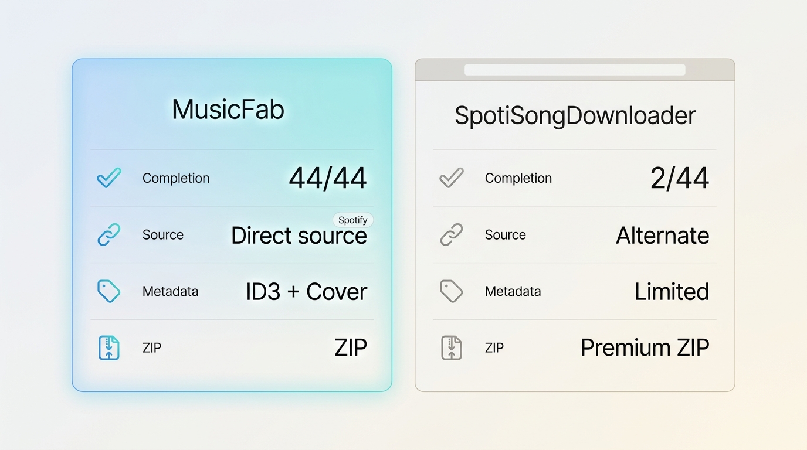The image size is (807, 450).
Task: Click the small ZIP label in MusicFab card
Action: (x=152, y=348)
